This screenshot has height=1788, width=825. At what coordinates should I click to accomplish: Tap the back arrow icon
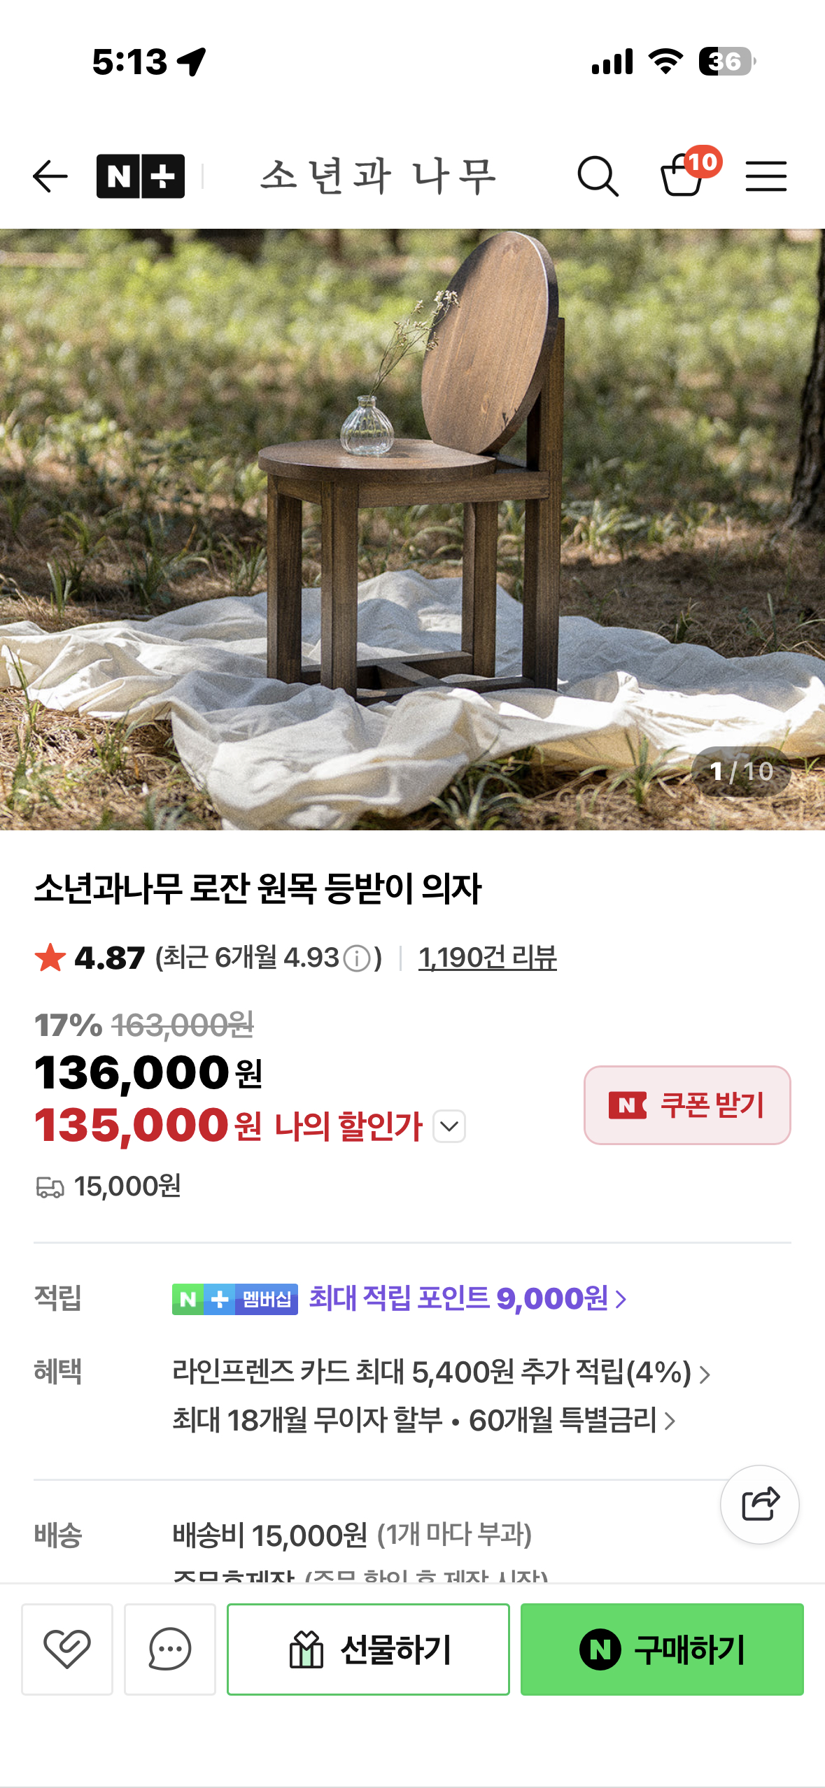point(50,176)
